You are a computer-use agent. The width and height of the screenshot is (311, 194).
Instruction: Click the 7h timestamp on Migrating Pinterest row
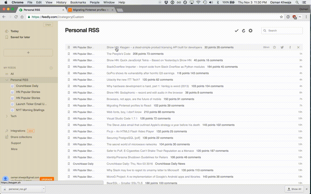(301, 106)
